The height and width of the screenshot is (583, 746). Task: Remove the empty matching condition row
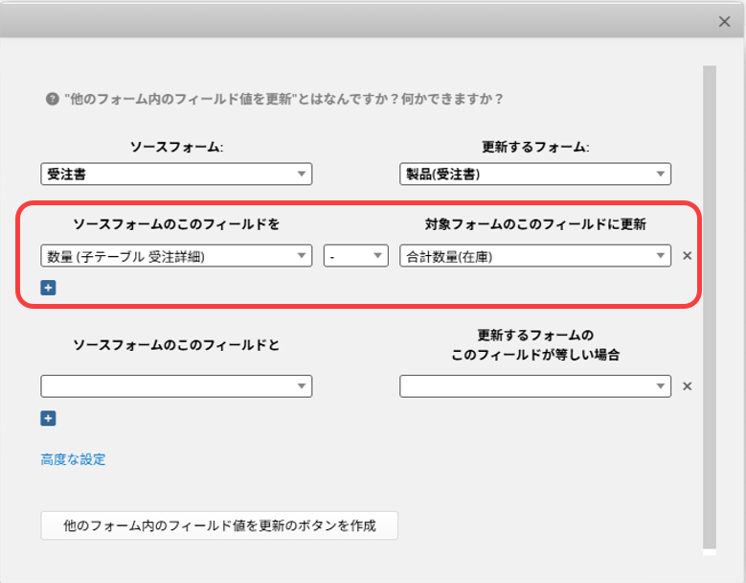click(686, 386)
